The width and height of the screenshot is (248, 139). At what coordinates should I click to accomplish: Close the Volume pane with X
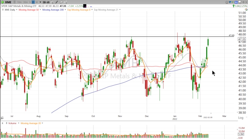[2, 123]
